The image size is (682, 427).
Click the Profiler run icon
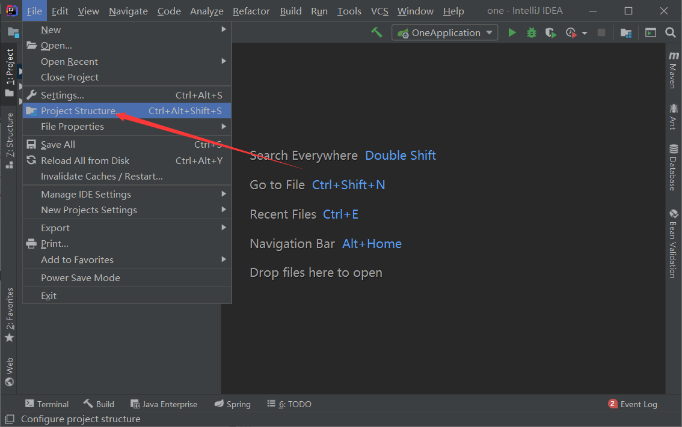point(571,32)
